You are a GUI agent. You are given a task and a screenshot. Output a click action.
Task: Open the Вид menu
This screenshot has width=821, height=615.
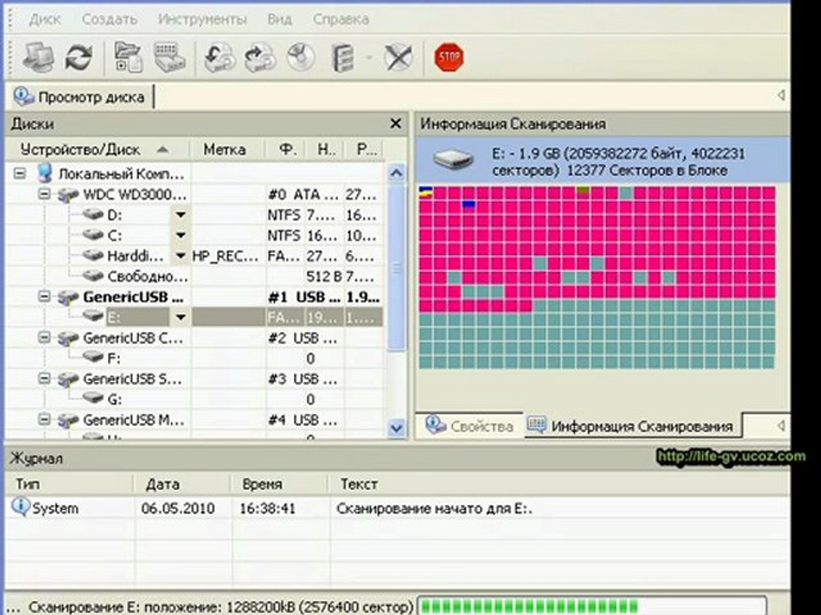[x=279, y=19]
